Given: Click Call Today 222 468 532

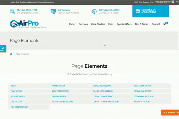Looking at the screenshot, I should (x=109, y=10).
